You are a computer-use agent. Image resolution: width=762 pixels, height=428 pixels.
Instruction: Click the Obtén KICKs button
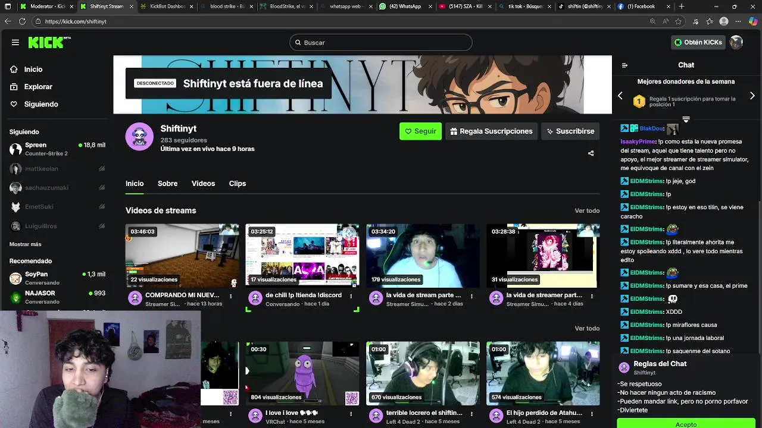[698, 42]
